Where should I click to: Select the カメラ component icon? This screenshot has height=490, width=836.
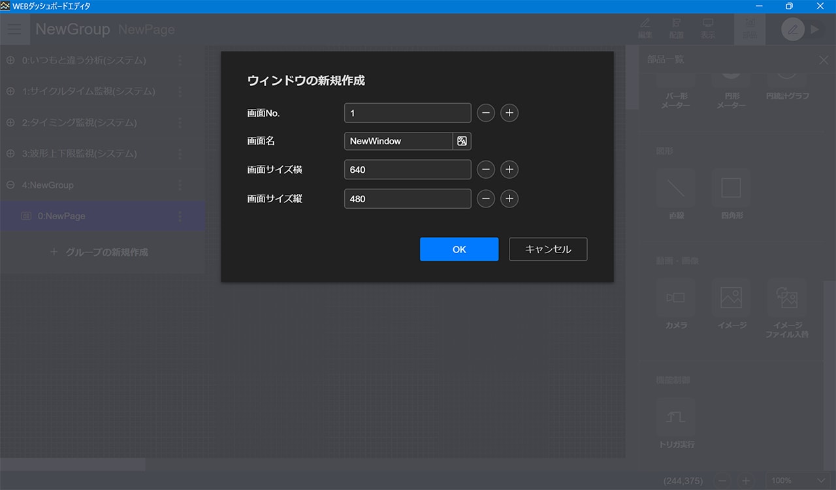coord(675,298)
